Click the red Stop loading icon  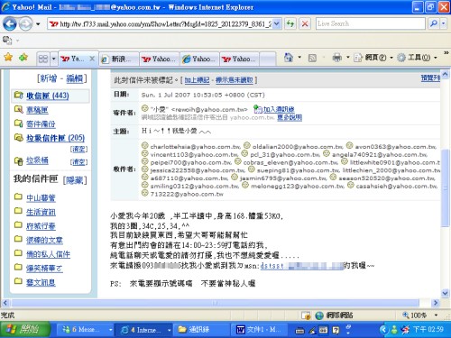click(x=305, y=23)
